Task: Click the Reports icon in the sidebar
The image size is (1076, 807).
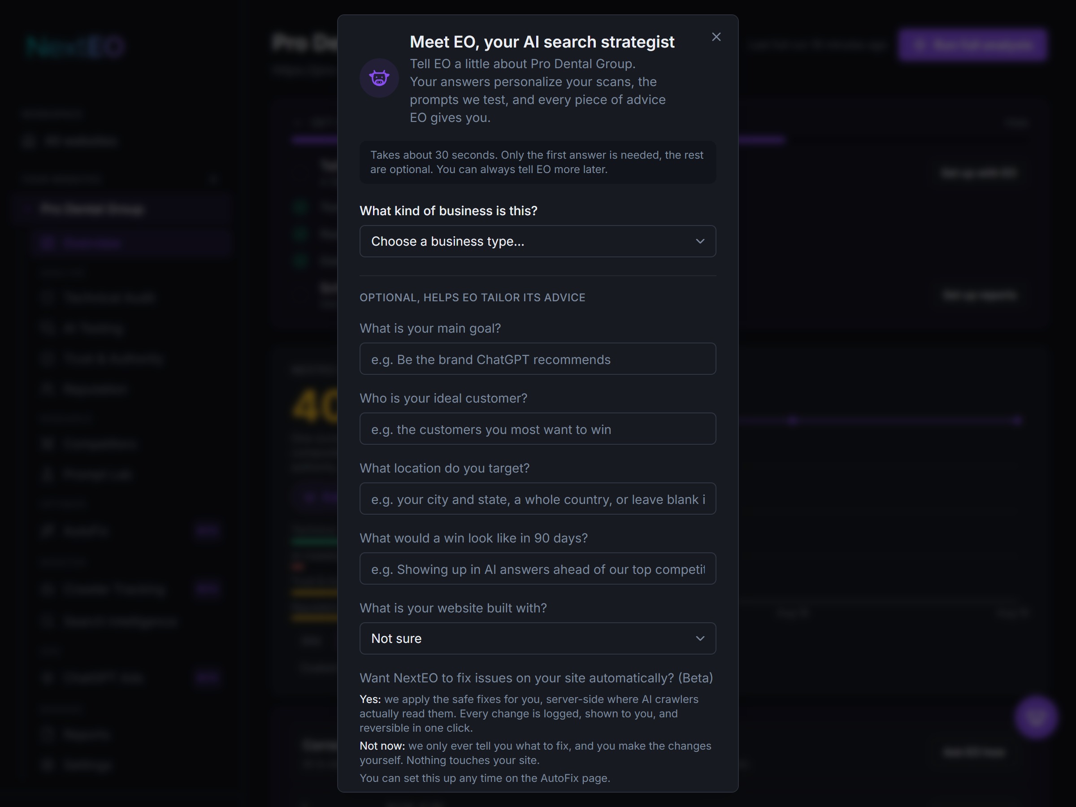Action: (x=47, y=733)
